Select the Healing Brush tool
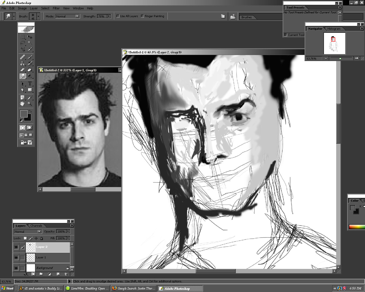Screen dimensions: 365x292 23,57
